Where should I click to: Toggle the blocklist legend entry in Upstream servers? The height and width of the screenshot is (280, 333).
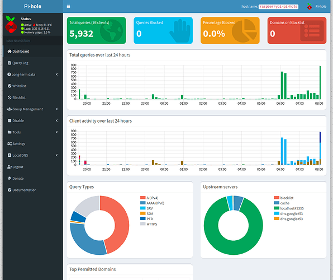[284, 198]
